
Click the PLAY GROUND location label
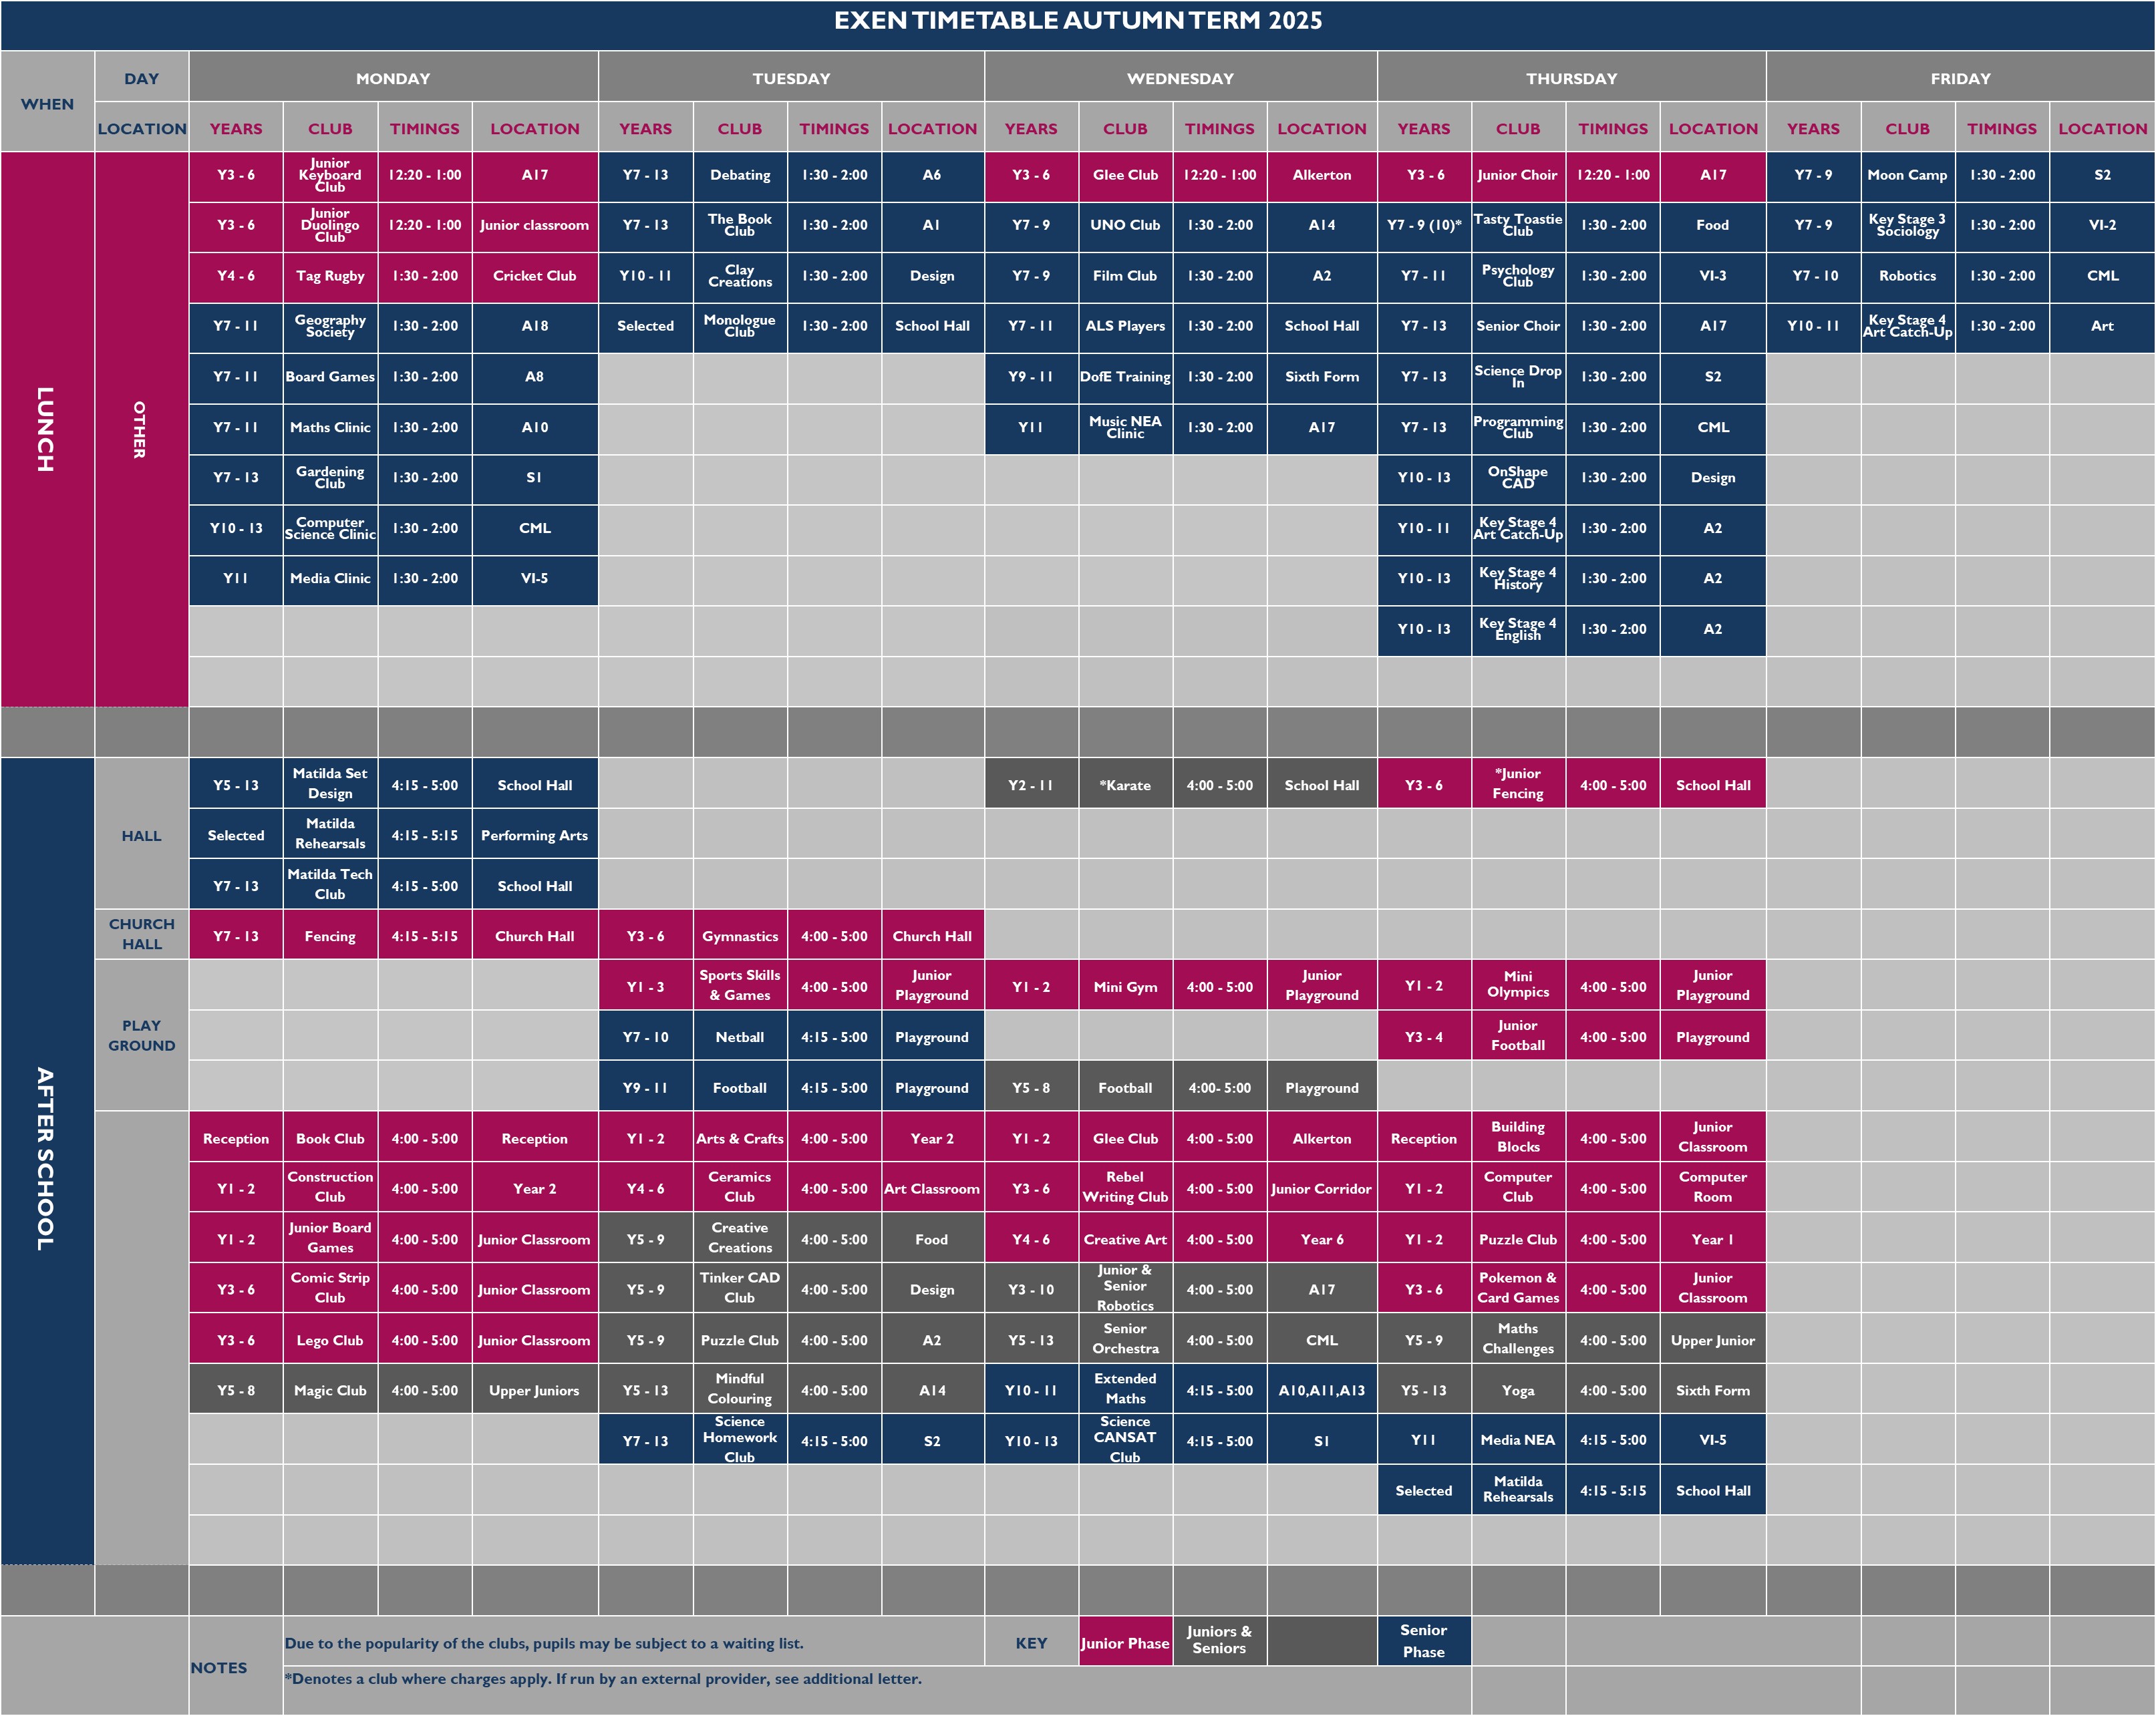tap(141, 1035)
